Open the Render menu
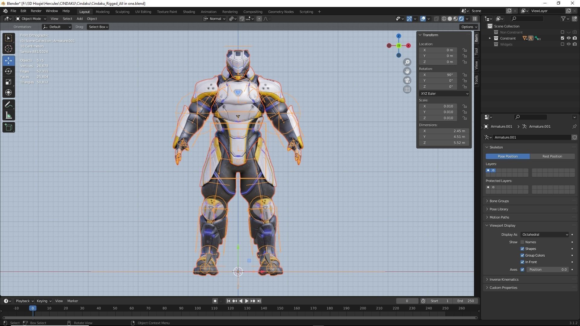580x326 pixels. coord(36,11)
